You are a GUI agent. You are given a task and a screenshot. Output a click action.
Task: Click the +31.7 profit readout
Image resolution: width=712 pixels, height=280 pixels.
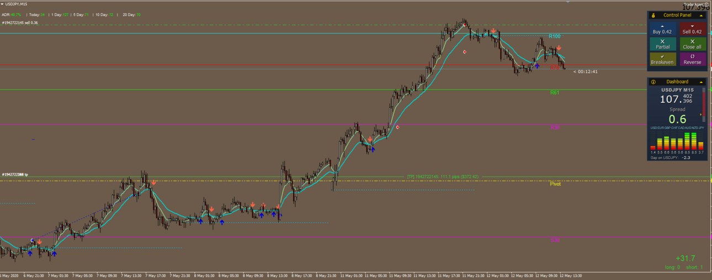point(685,258)
